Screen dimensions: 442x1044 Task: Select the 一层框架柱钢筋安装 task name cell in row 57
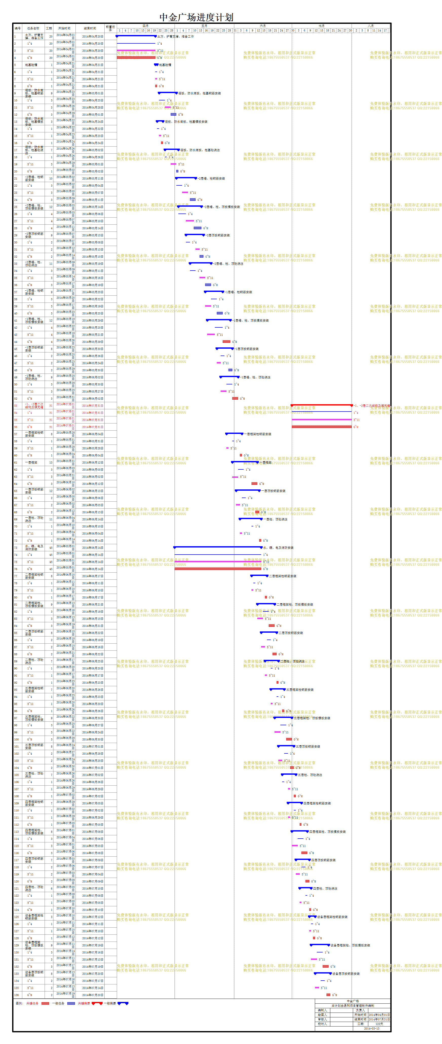[x=34, y=434]
